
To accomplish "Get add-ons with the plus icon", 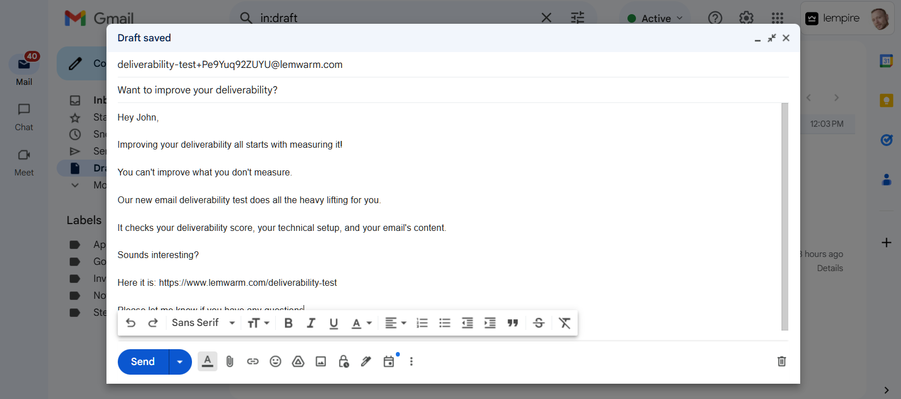I will (886, 243).
